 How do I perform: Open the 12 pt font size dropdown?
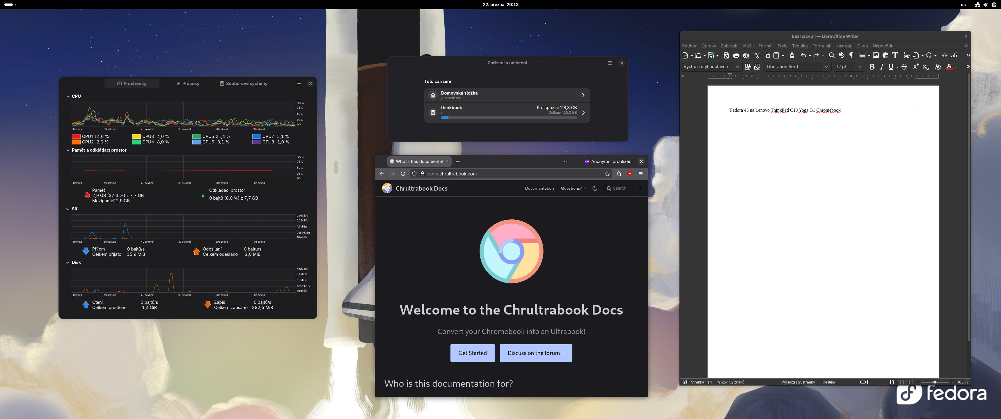(x=860, y=67)
